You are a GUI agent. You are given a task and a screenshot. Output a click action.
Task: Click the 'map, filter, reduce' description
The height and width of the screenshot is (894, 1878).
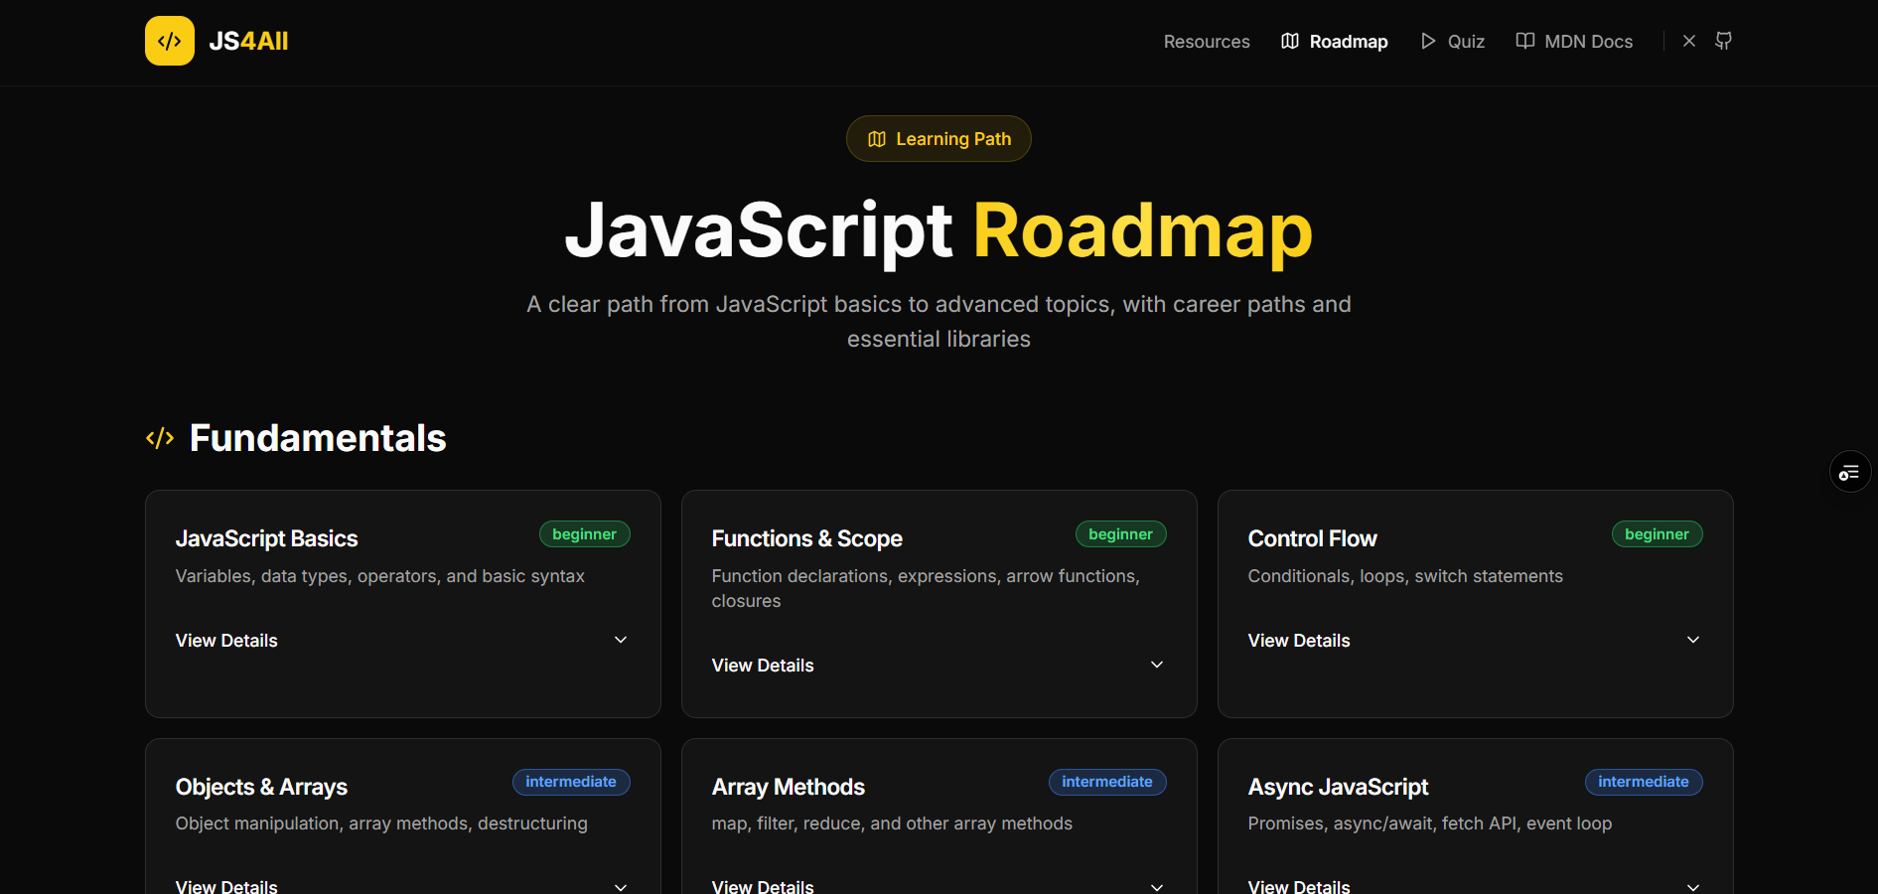[x=892, y=823]
